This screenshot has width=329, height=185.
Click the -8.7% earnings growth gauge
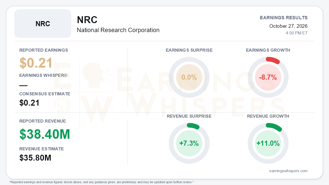pyautogui.click(x=268, y=77)
